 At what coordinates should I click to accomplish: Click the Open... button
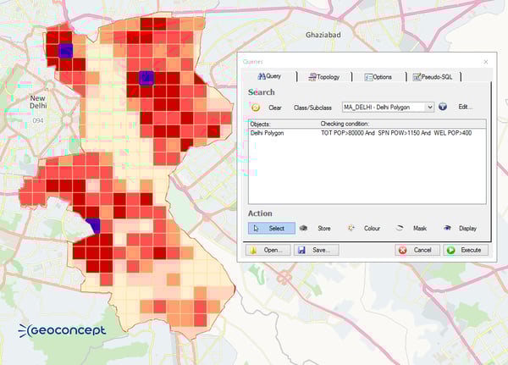(x=268, y=251)
